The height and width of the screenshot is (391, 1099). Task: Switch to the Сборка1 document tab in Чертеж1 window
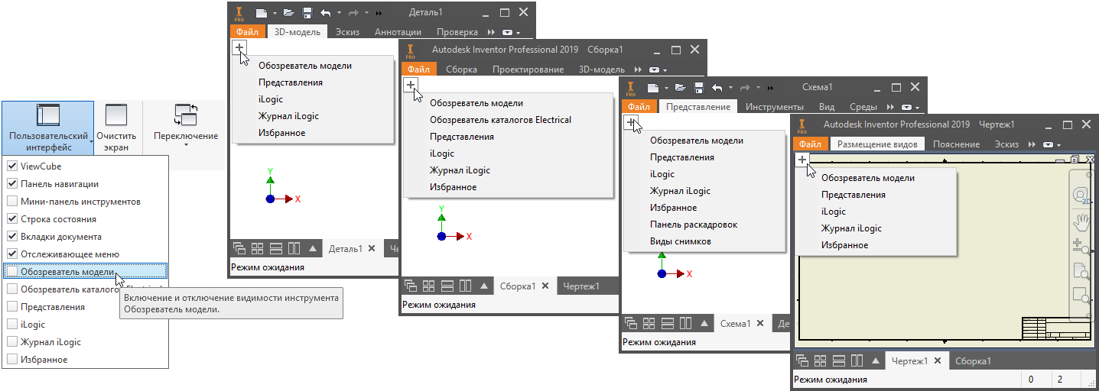[973, 361]
